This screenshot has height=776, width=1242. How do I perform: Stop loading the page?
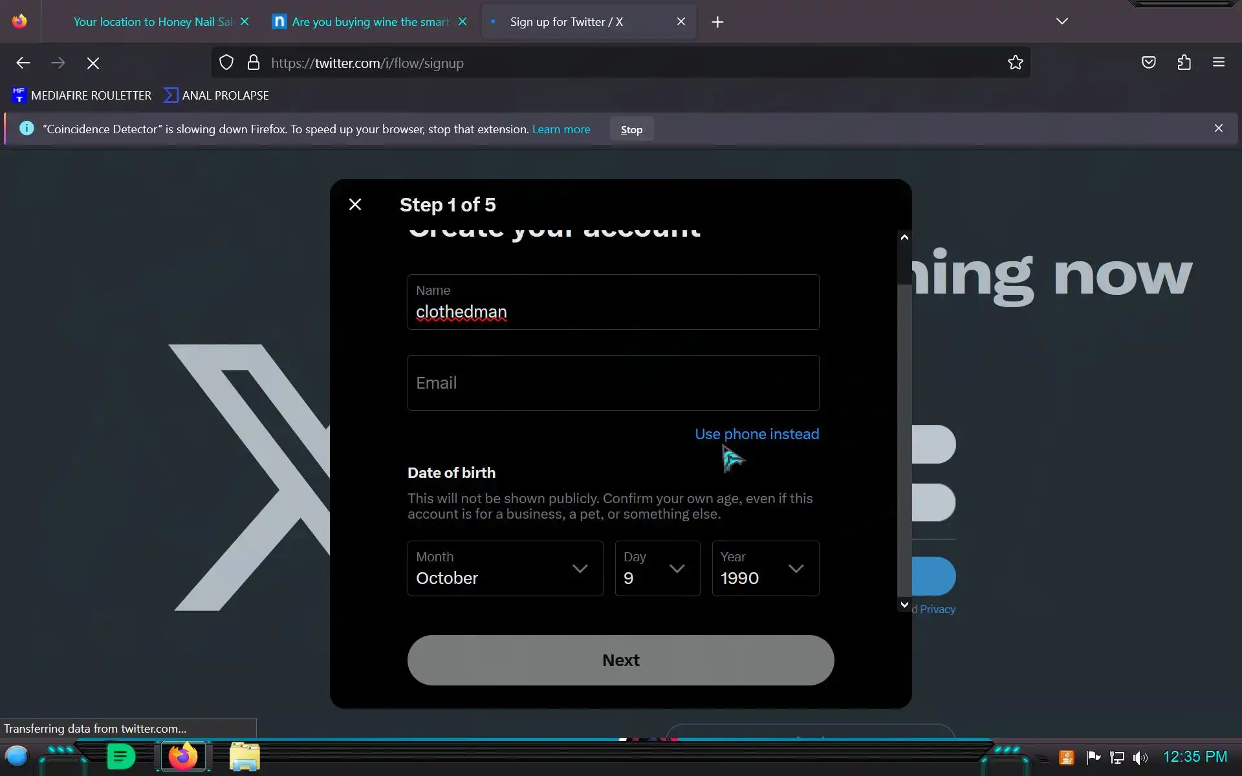tap(93, 63)
